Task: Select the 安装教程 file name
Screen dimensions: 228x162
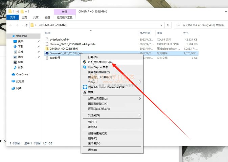Action: (x=55, y=58)
